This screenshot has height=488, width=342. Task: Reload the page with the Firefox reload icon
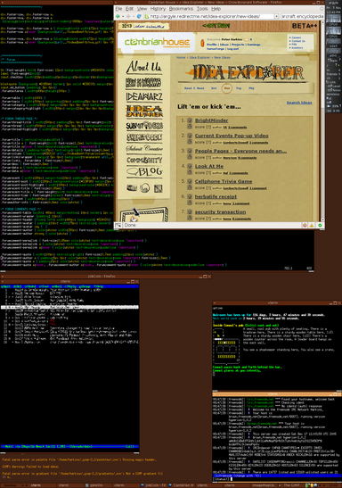click(139, 16)
